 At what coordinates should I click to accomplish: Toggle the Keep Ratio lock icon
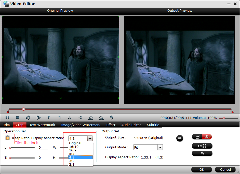7,137
